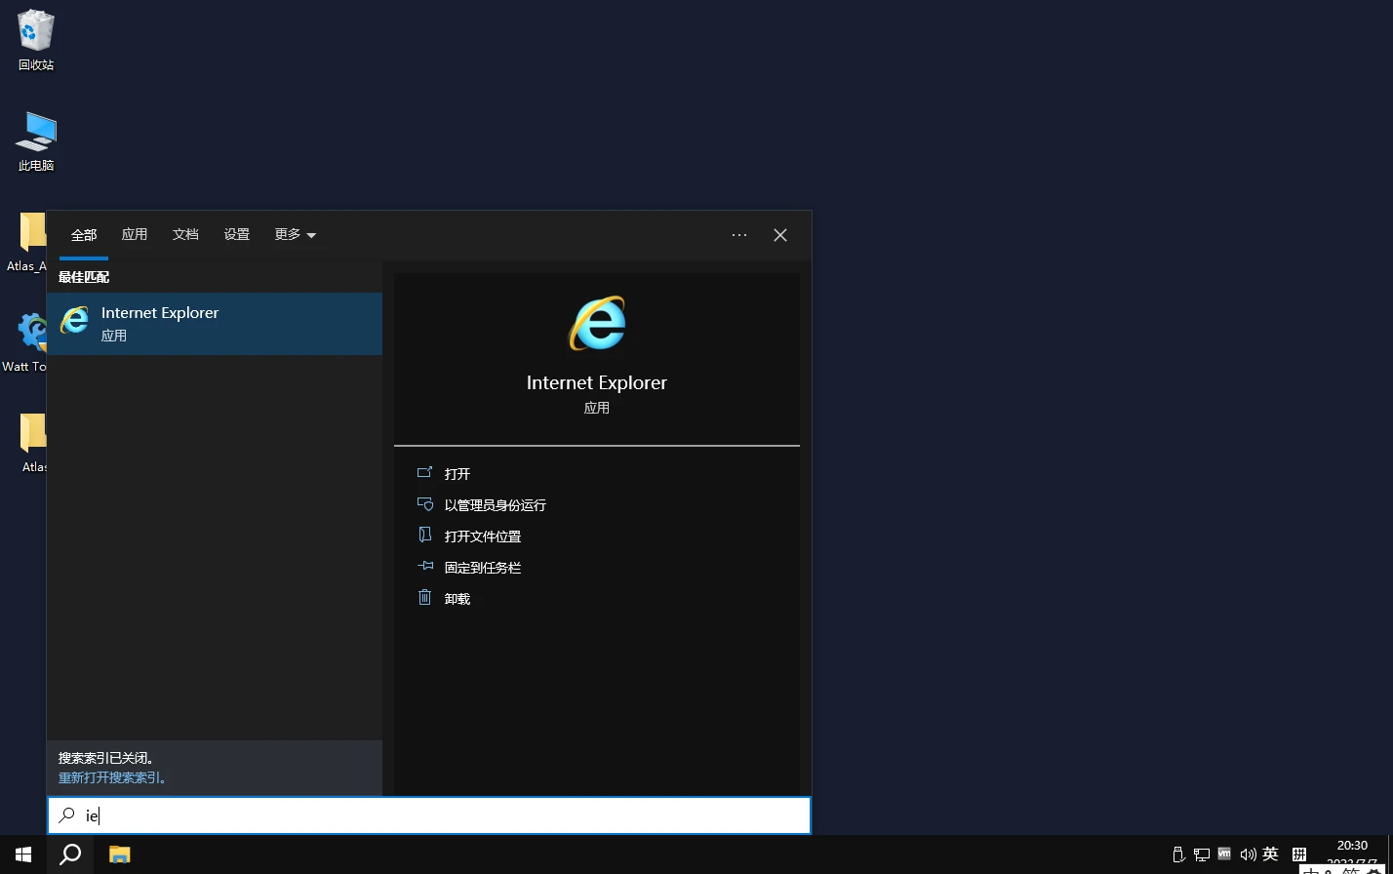
Task: Open File Explorer from the taskbar
Action: coord(119,854)
